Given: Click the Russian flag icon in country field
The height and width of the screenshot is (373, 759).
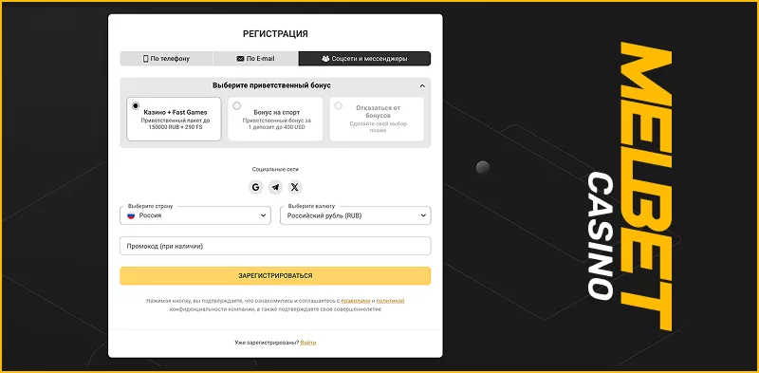Looking at the screenshot, I should pos(131,215).
